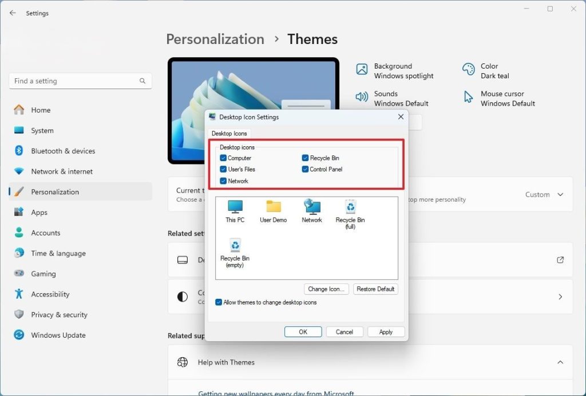Select the Network icon in preview list
The width and height of the screenshot is (586, 396).
[x=312, y=210]
